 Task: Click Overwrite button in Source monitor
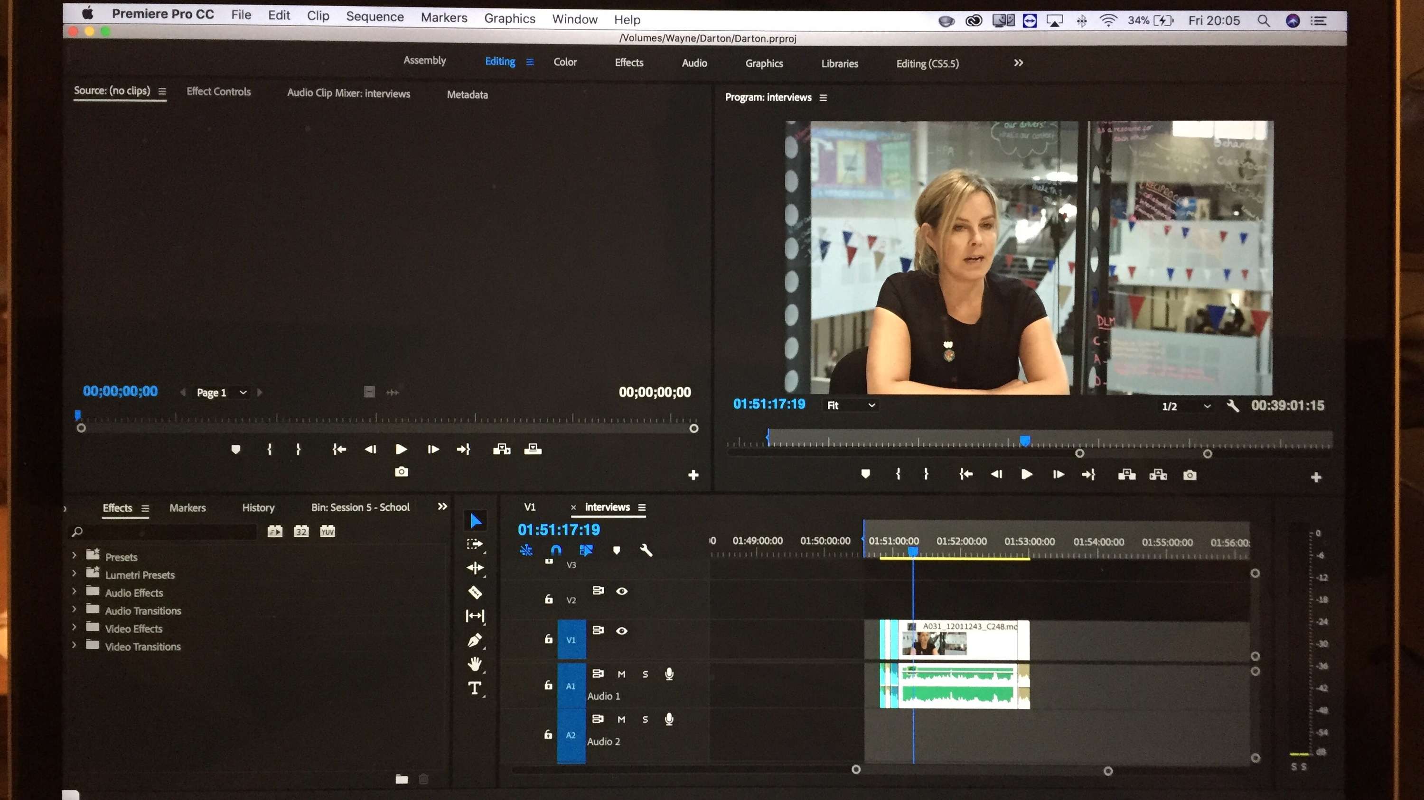click(x=533, y=449)
